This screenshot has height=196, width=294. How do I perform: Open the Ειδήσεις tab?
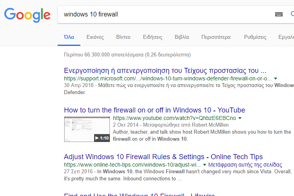tap(152, 37)
